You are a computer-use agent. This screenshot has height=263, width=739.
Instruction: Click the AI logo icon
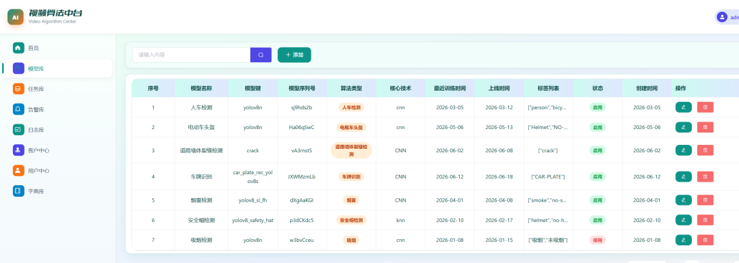pos(15,17)
